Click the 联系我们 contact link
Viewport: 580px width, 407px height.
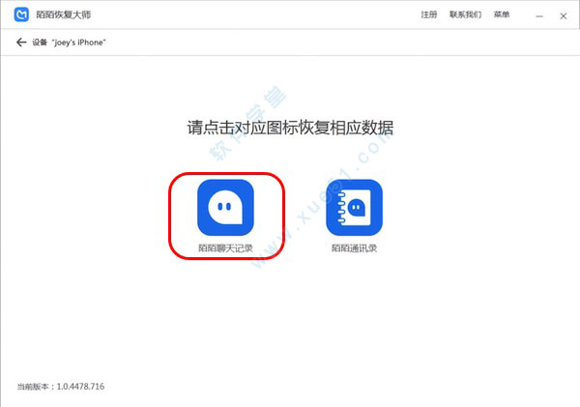[465, 15]
